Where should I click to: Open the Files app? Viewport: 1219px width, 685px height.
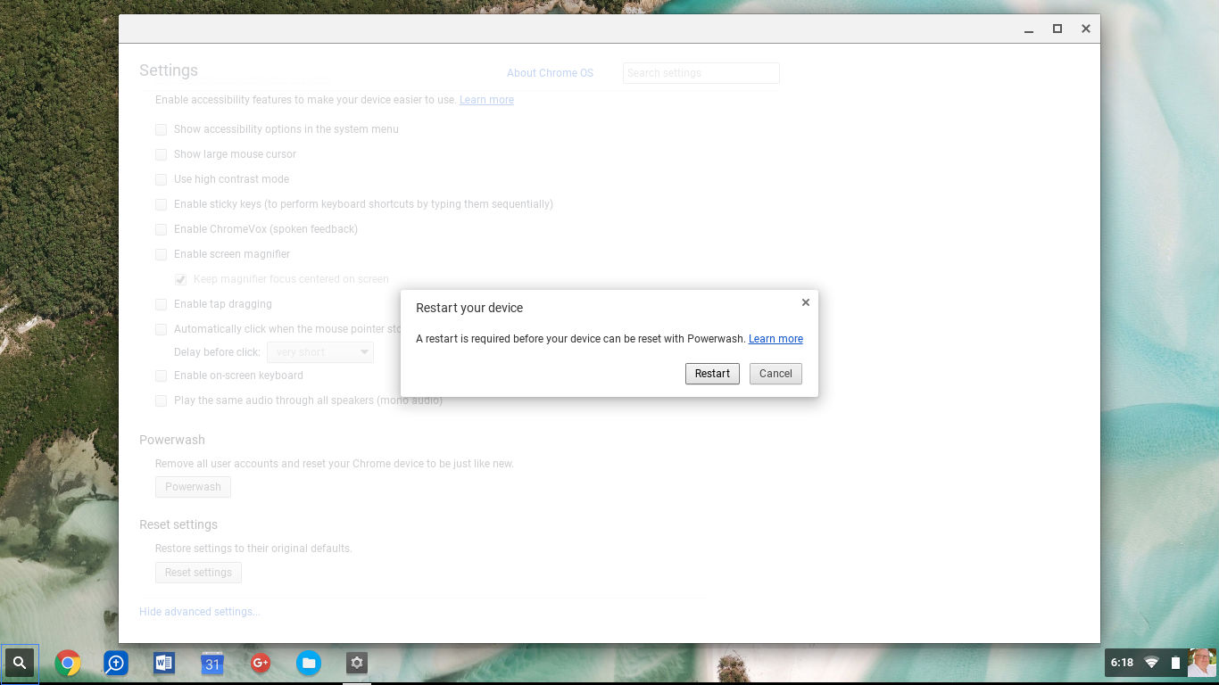(x=309, y=663)
